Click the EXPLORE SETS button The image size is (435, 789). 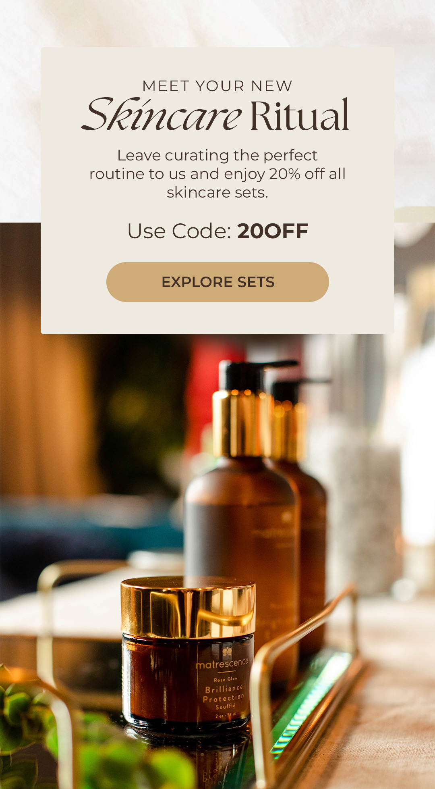click(217, 282)
